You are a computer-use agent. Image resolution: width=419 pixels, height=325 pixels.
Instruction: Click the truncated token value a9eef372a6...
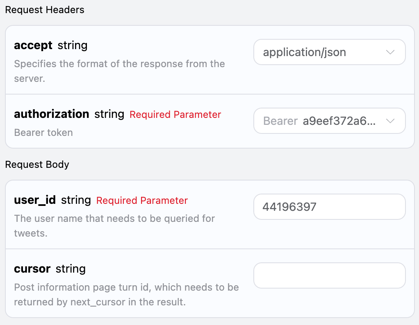tap(339, 121)
